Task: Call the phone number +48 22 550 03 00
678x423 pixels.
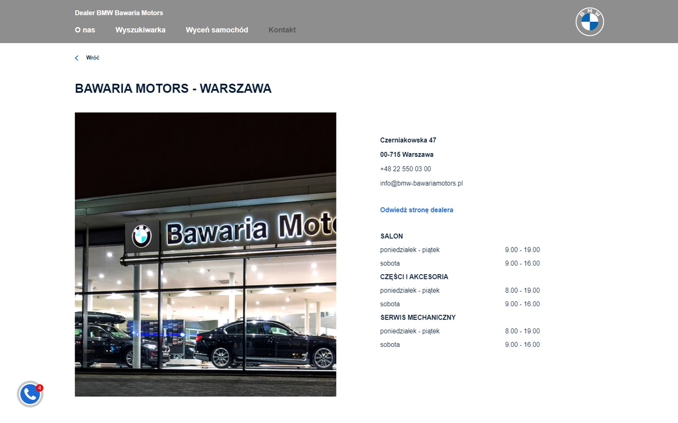Action: [405, 169]
